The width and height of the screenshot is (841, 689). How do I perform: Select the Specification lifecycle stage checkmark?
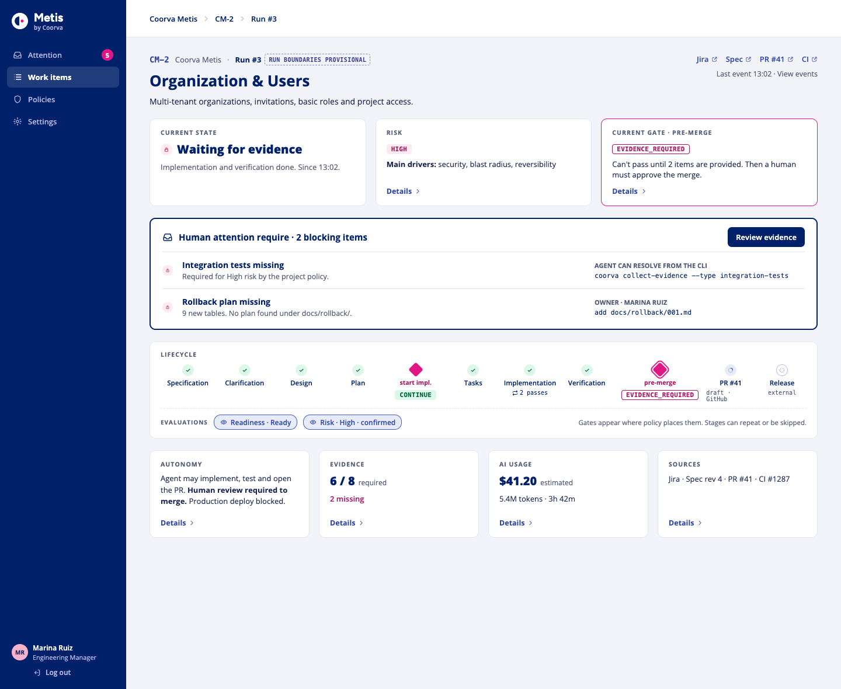click(187, 370)
